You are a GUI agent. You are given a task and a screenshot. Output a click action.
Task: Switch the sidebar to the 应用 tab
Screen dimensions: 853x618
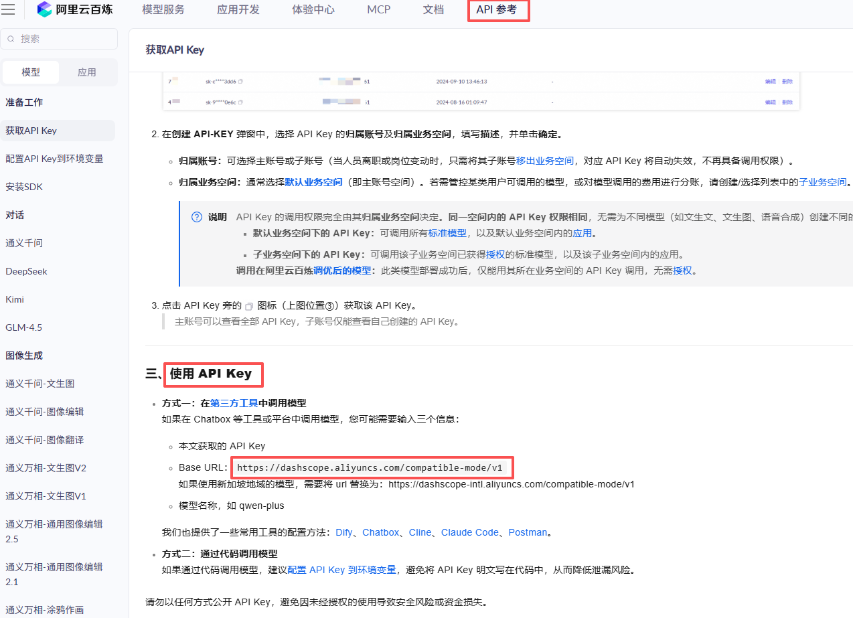pyautogui.click(x=87, y=72)
